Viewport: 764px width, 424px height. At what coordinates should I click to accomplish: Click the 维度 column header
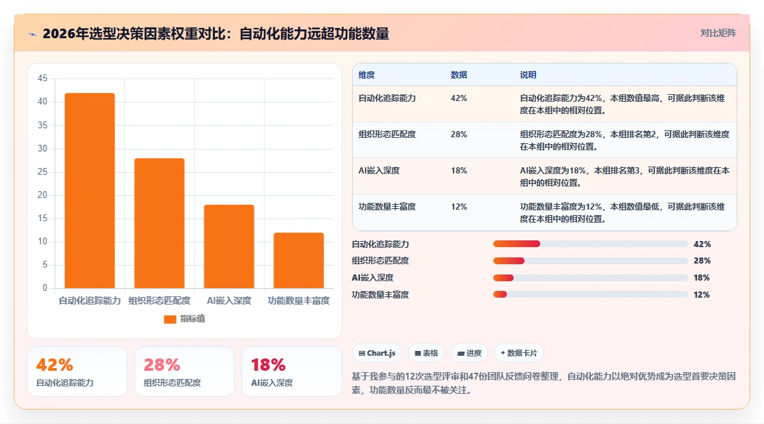point(366,74)
